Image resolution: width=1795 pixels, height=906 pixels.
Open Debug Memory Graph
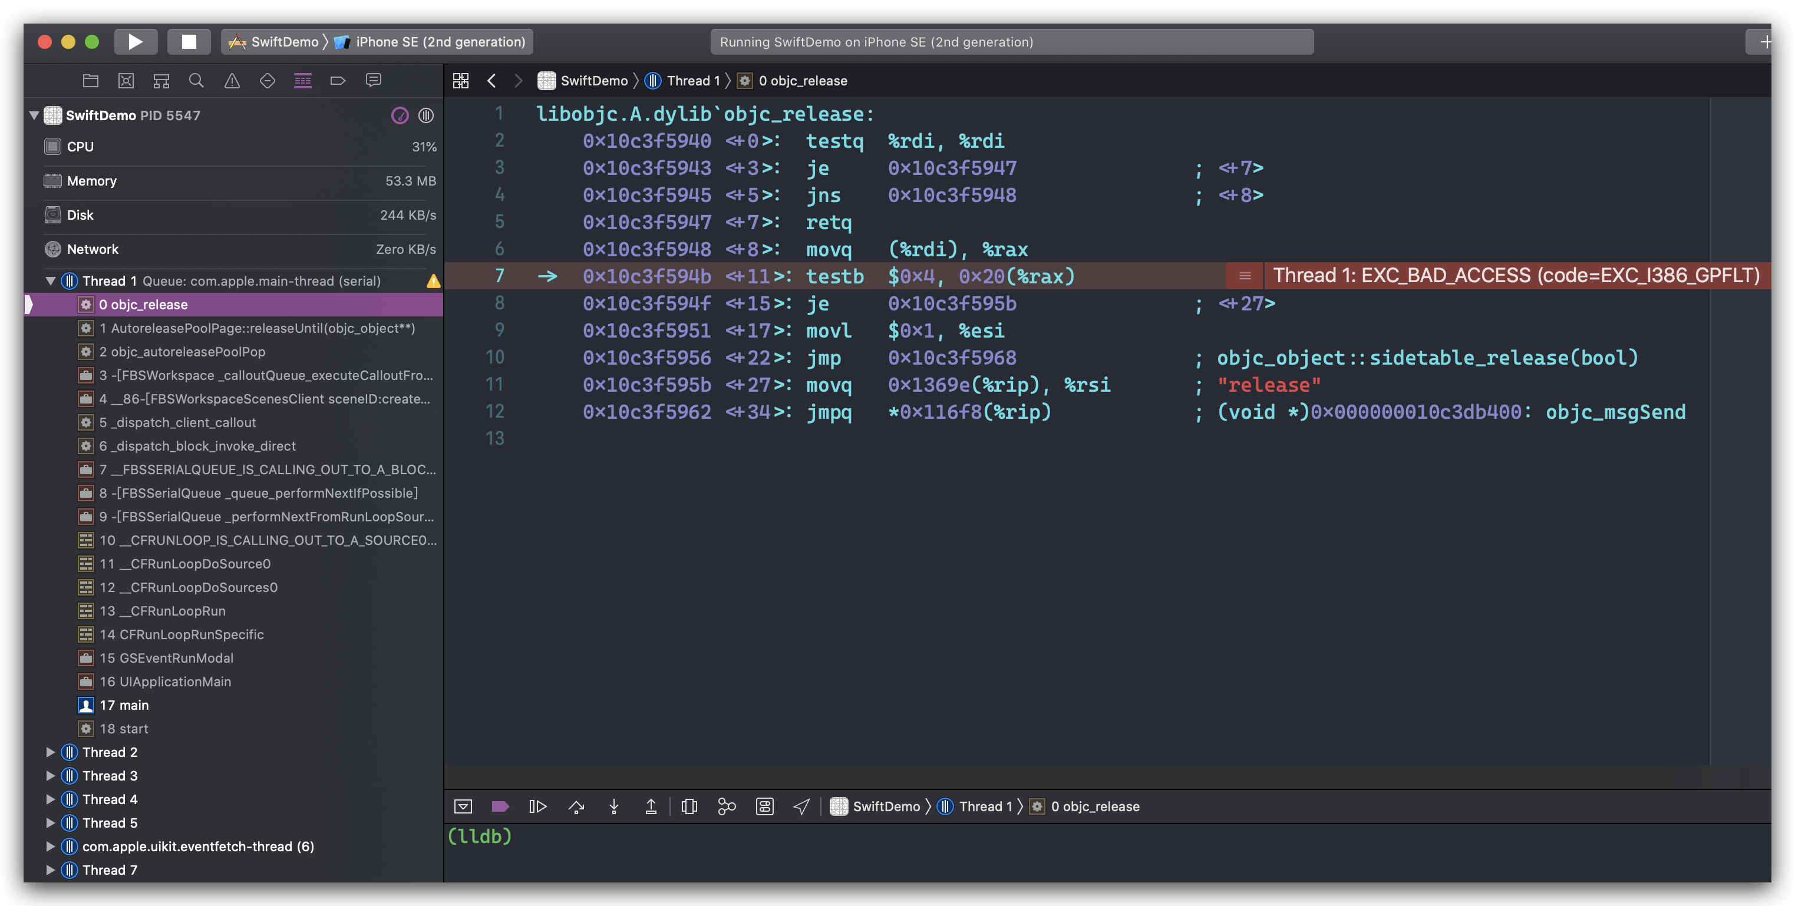pyautogui.click(x=727, y=806)
